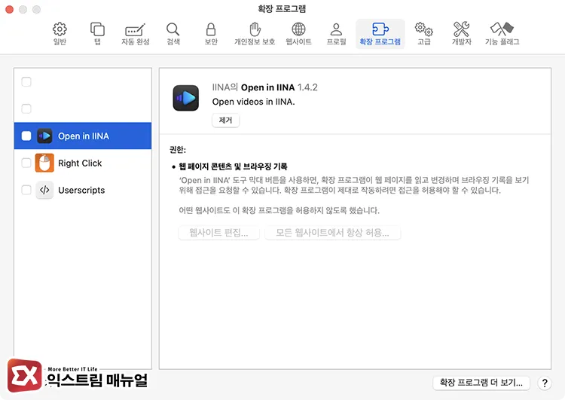Click the large IINA app icon in details
This screenshot has width=565, height=400.
[x=186, y=98]
